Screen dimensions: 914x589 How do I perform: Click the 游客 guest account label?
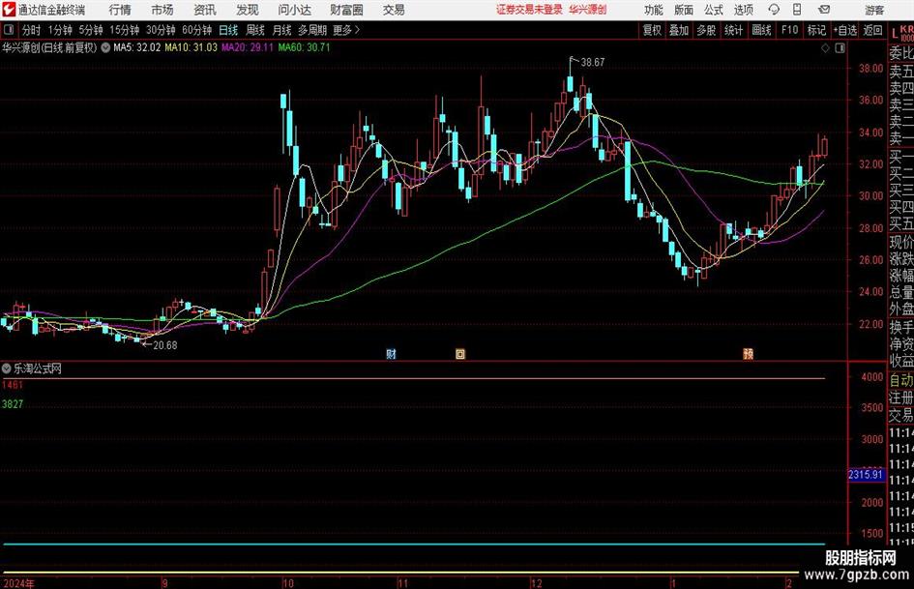point(873,10)
